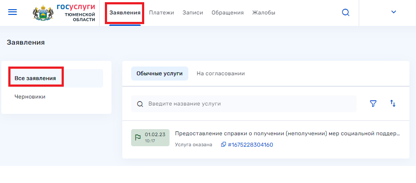Copy application number using copy icon

click(223, 144)
